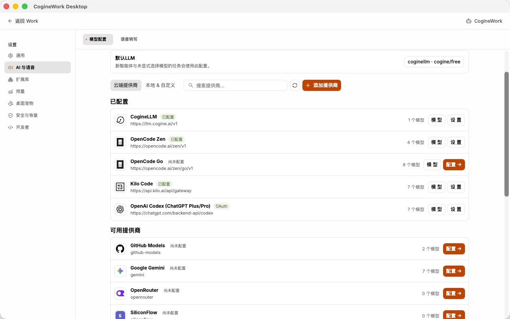Open 通用 general settings
Image resolution: width=510 pixels, height=319 pixels.
click(37, 55)
